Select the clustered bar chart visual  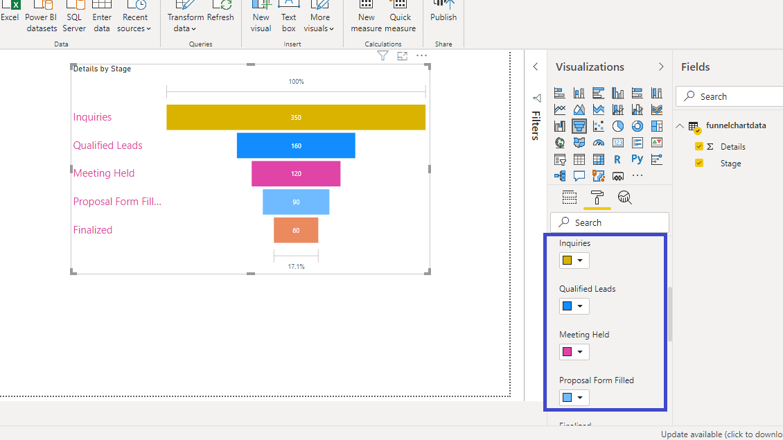598,93
